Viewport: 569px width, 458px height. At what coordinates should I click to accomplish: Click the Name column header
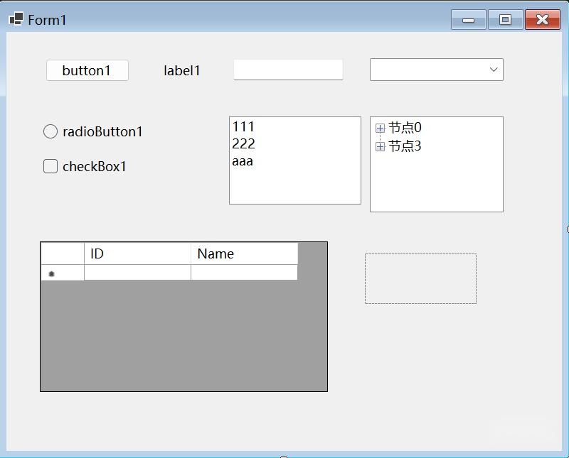pyautogui.click(x=244, y=253)
